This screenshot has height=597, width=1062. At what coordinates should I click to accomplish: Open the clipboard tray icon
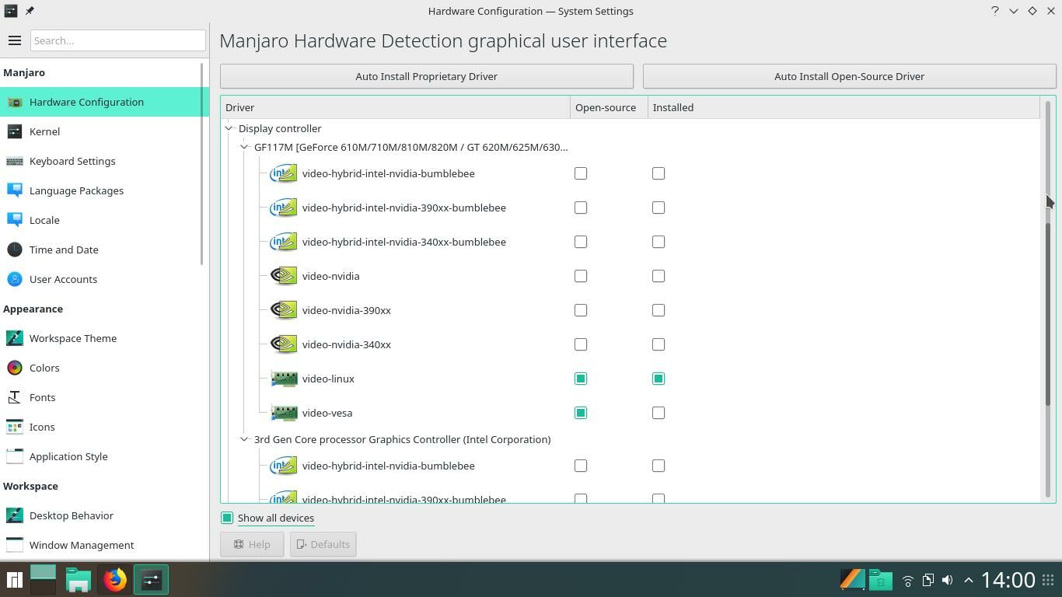928,580
